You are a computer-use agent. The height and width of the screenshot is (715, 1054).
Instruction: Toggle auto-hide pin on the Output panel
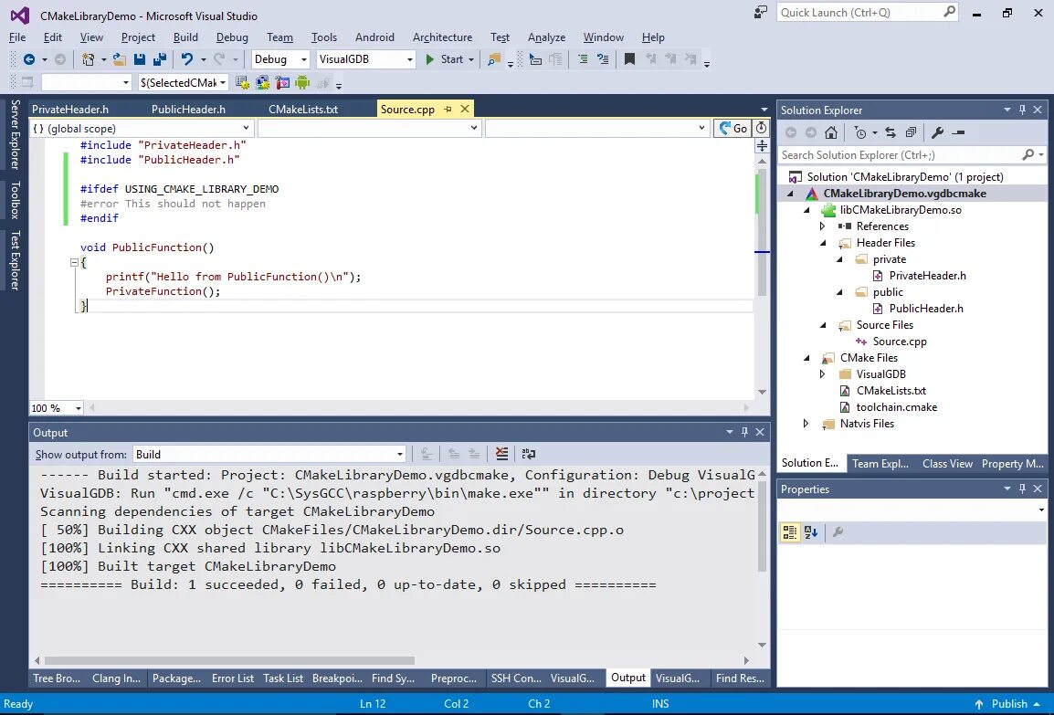point(744,432)
